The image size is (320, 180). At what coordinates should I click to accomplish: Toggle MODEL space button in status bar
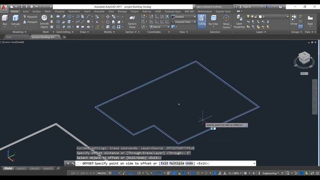click(102, 173)
